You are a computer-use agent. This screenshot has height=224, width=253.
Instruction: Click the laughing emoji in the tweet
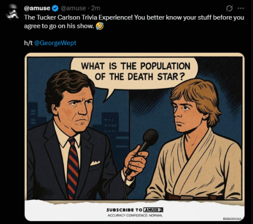[x=100, y=26]
